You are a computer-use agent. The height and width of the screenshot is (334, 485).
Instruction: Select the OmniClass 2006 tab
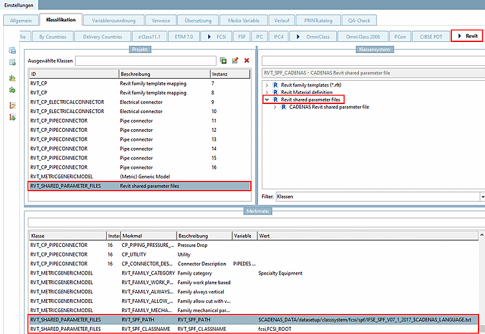coord(363,36)
